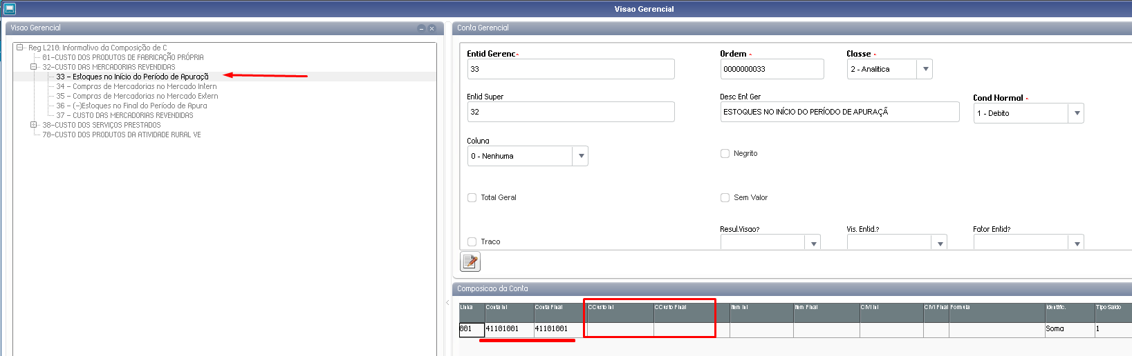This screenshot has width=1132, height=356.
Task: Close the Visao Gerencial tree panel
Action: [432, 28]
